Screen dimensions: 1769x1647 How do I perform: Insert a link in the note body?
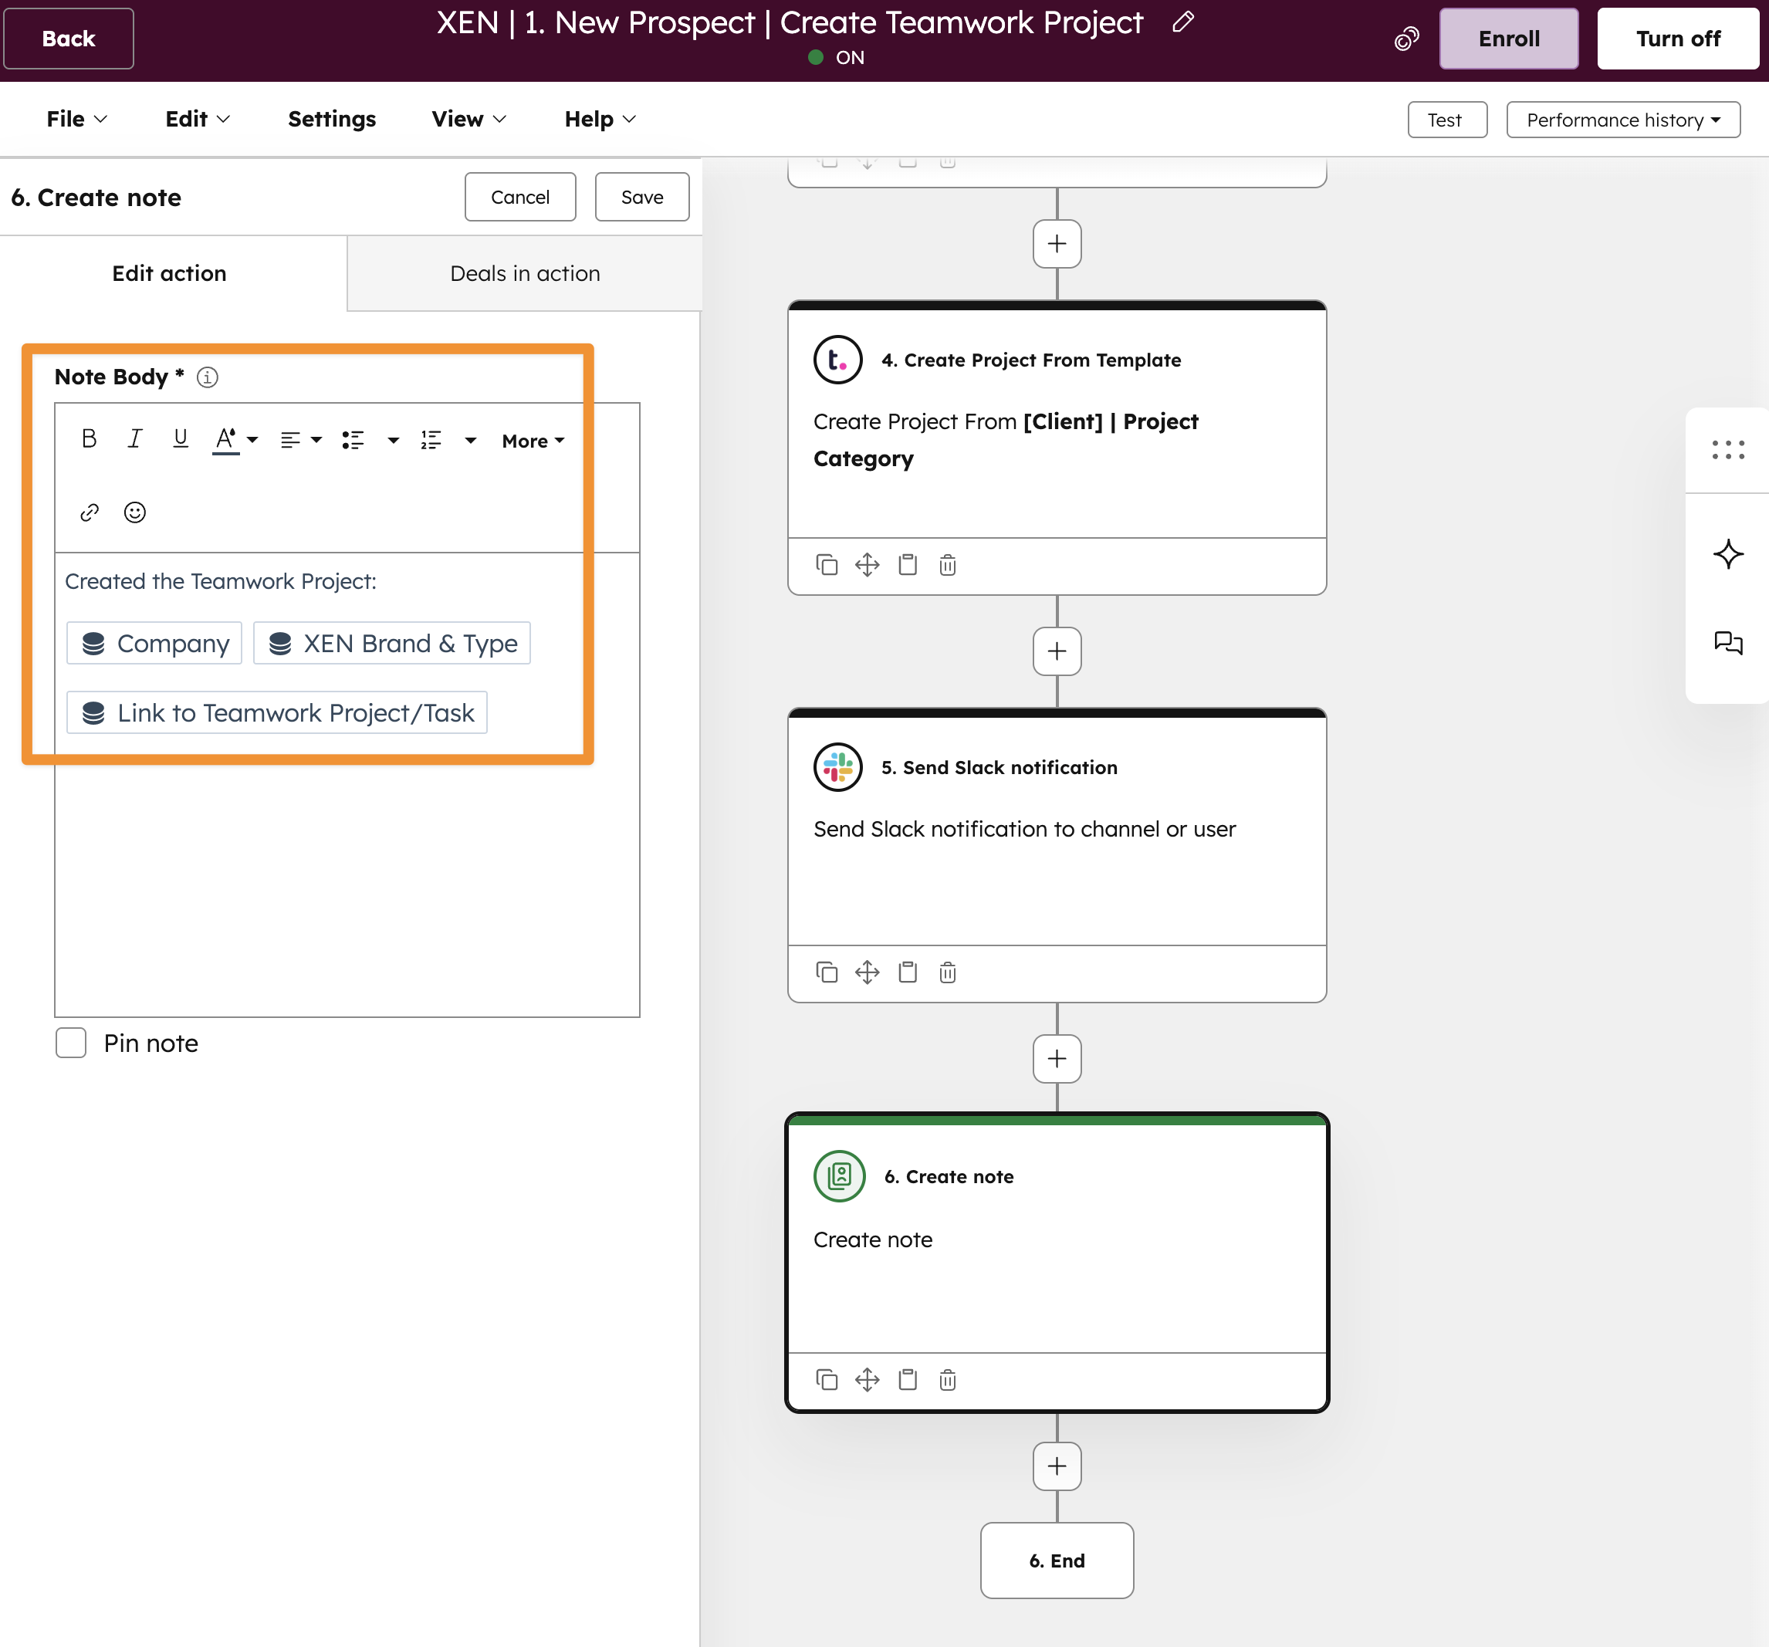pos(89,512)
